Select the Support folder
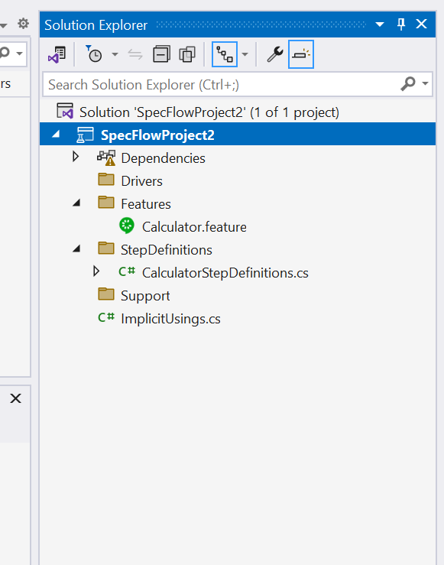This screenshot has height=565, width=444. [145, 296]
